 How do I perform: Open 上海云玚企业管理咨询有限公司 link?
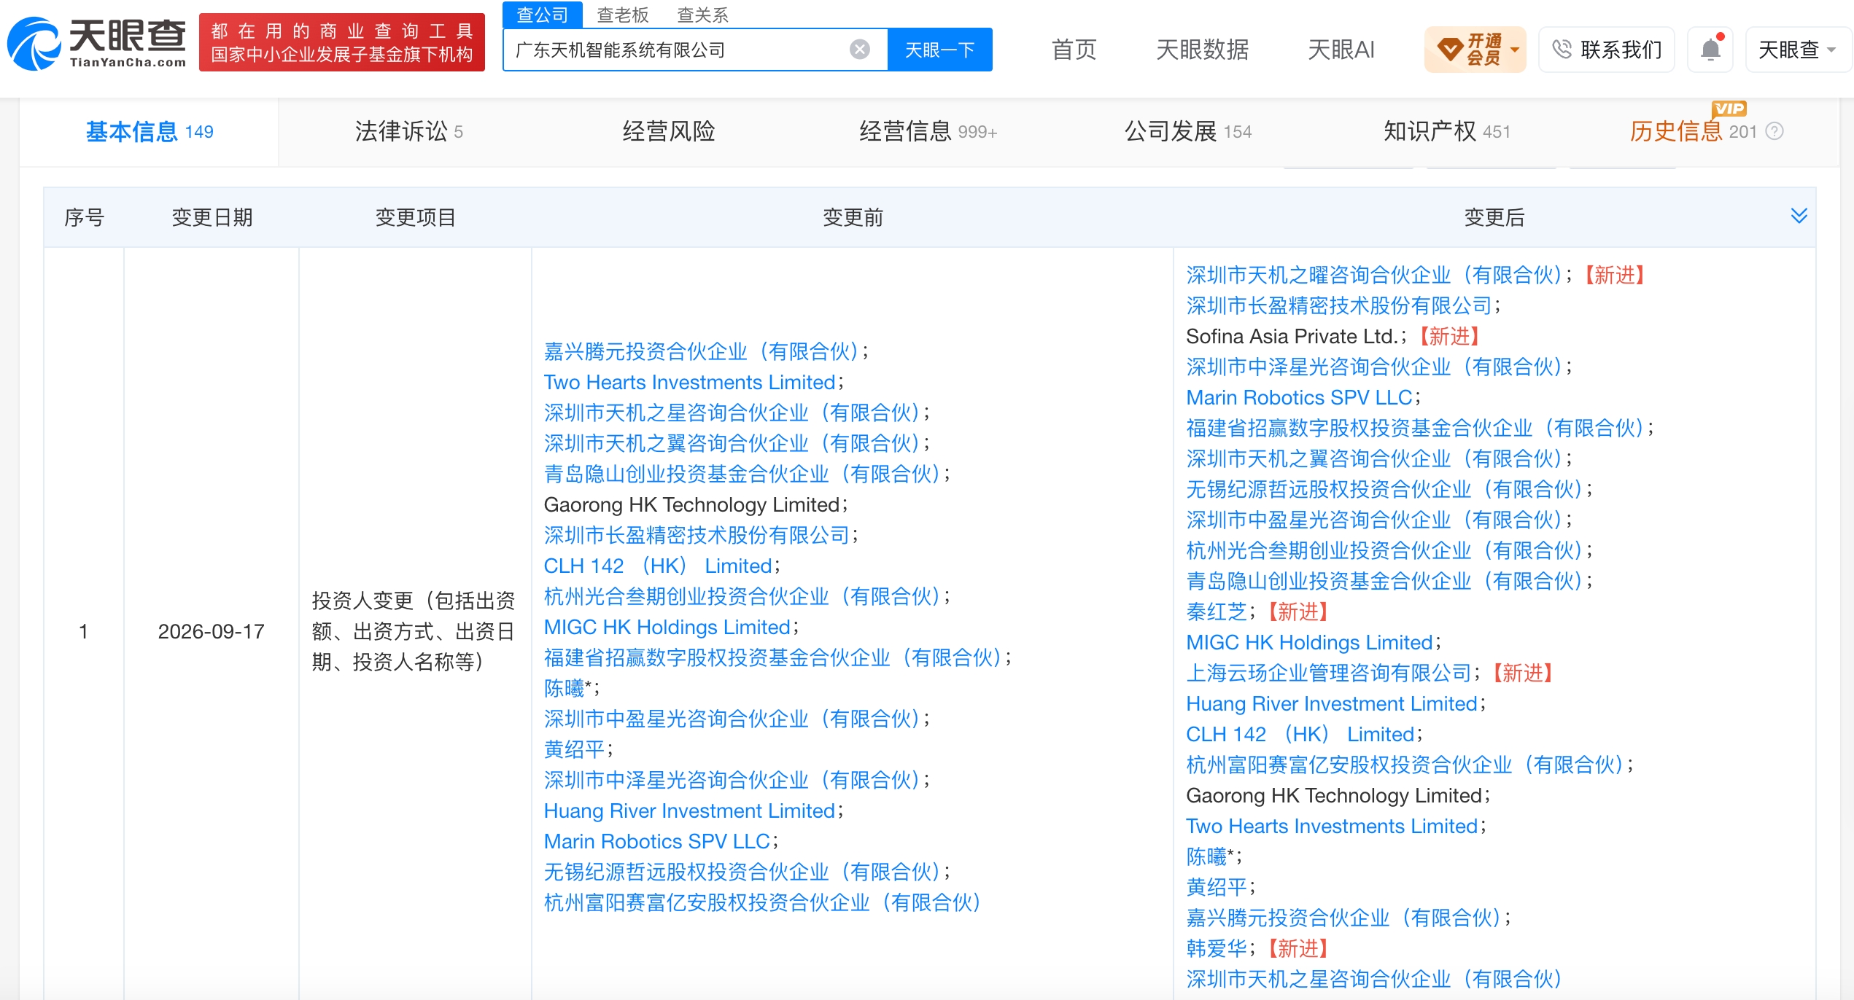point(1329,673)
